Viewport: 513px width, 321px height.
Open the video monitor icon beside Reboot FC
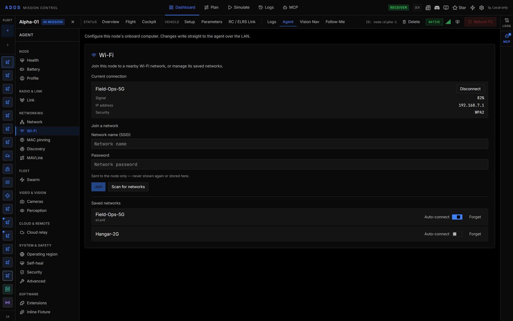pyautogui.click(x=458, y=22)
